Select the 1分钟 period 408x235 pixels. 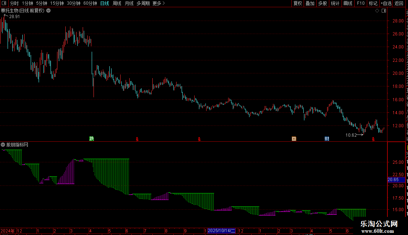[27, 3]
